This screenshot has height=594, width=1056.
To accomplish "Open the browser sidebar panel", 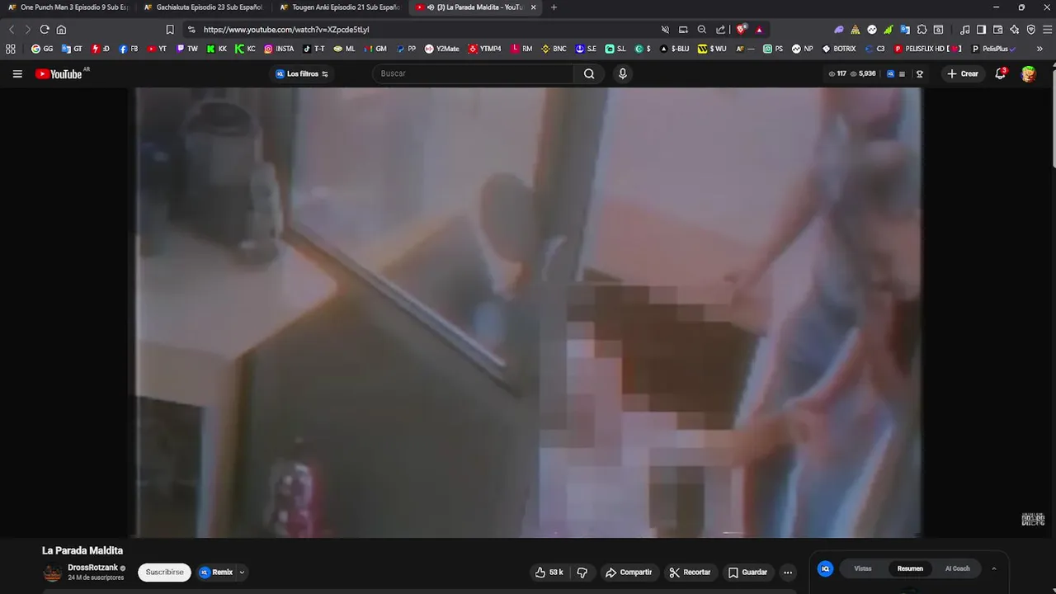I will point(981,29).
